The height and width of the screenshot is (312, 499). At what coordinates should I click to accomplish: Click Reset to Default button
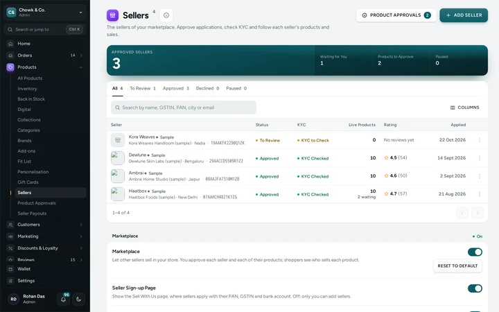tap(457, 266)
